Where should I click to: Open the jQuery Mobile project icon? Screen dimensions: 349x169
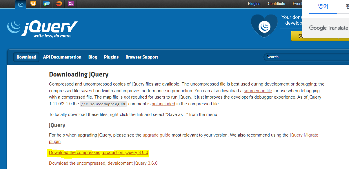click(46, 4)
